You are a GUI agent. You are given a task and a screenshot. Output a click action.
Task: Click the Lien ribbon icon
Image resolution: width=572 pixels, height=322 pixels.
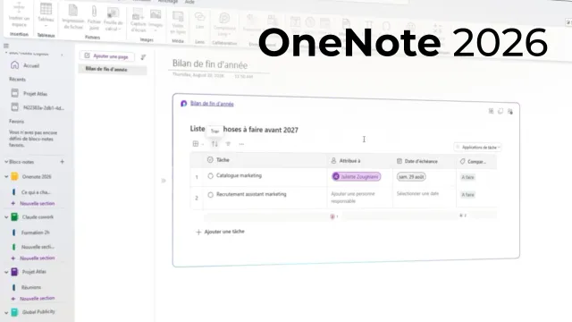[x=199, y=21]
